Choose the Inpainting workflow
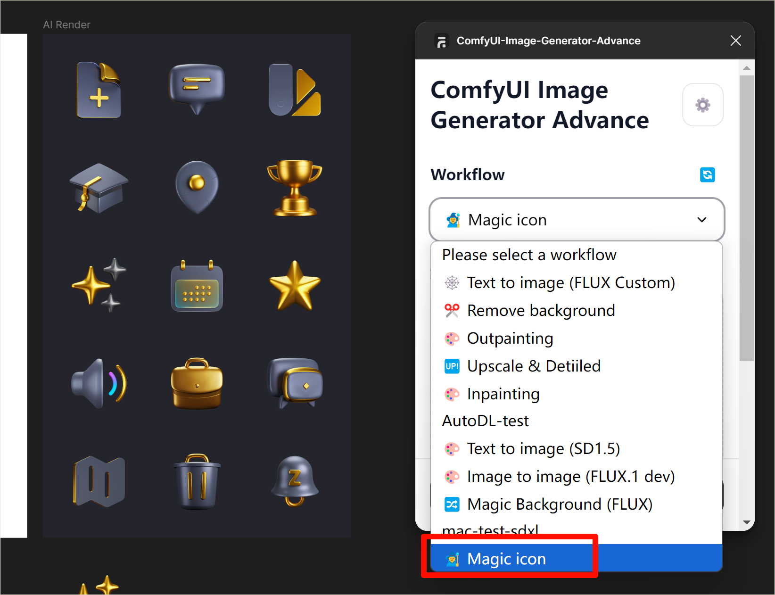Screen dimensions: 775x595 (x=577, y=394)
